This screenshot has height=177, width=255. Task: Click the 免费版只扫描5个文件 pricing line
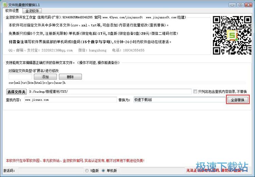(x=93, y=34)
